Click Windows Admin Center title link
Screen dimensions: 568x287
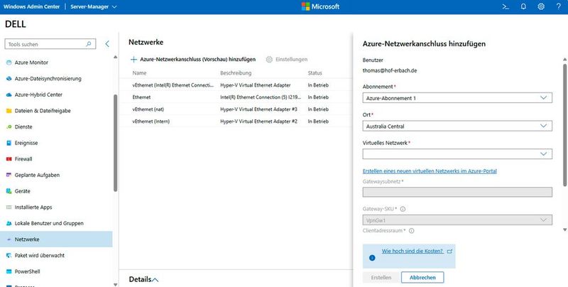(31, 6)
